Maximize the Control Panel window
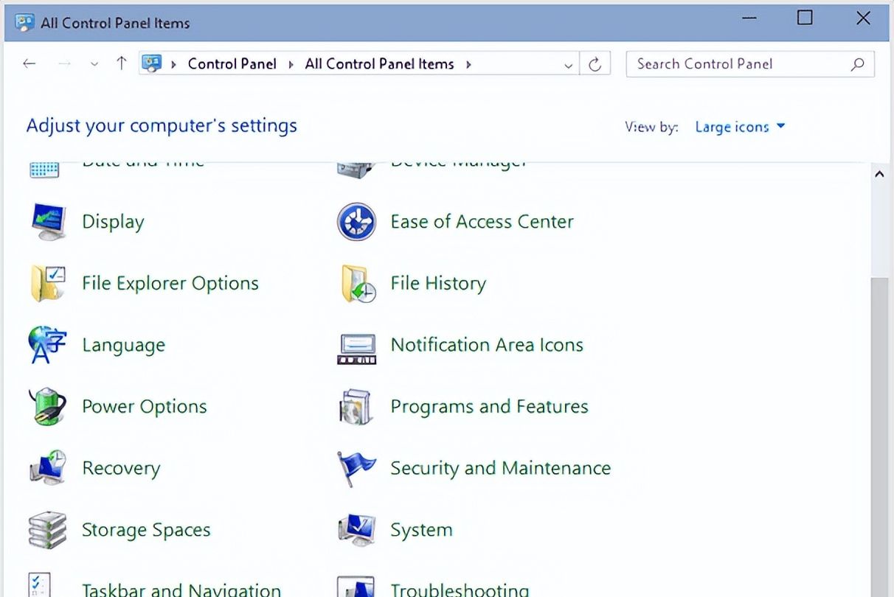 [x=805, y=18]
